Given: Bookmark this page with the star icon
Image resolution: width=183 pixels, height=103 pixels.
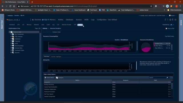Looking at the screenshot, I should coord(151,6).
